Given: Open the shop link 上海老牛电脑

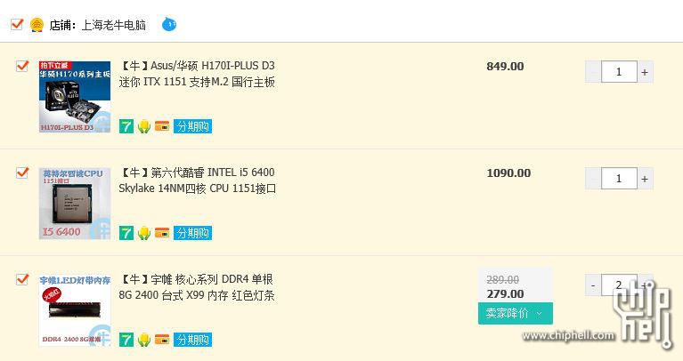Looking at the screenshot, I should pos(114,25).
